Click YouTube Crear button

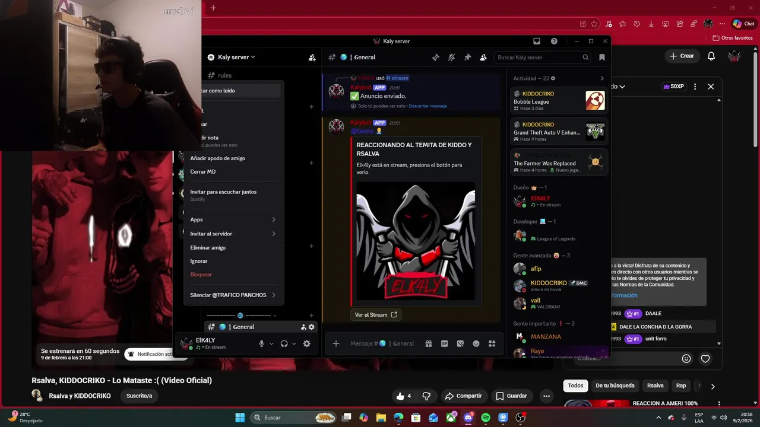pyautogui.click(x=682, y=56)
